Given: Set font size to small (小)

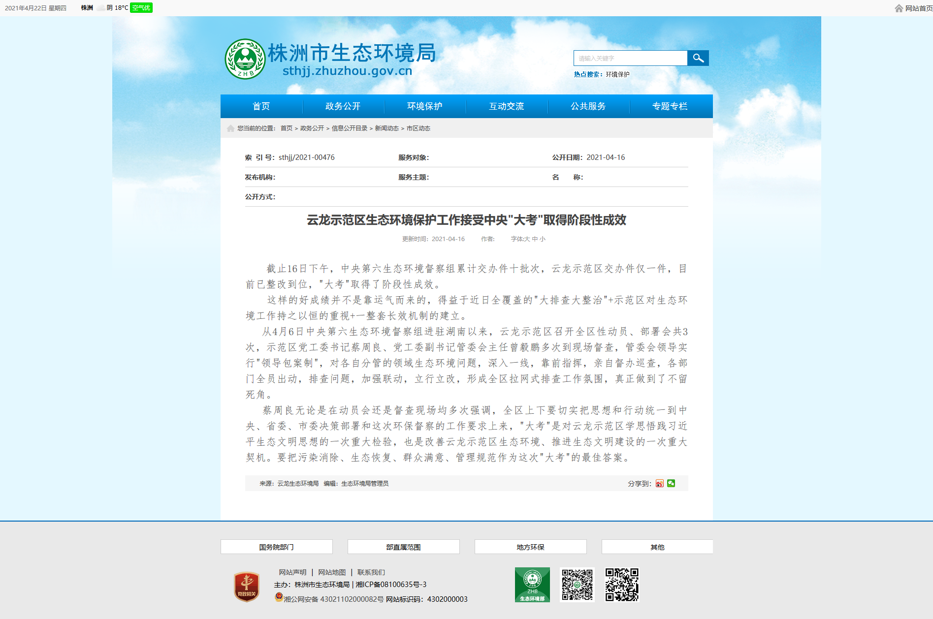Looking at the screenshot, I should [543, 239].
